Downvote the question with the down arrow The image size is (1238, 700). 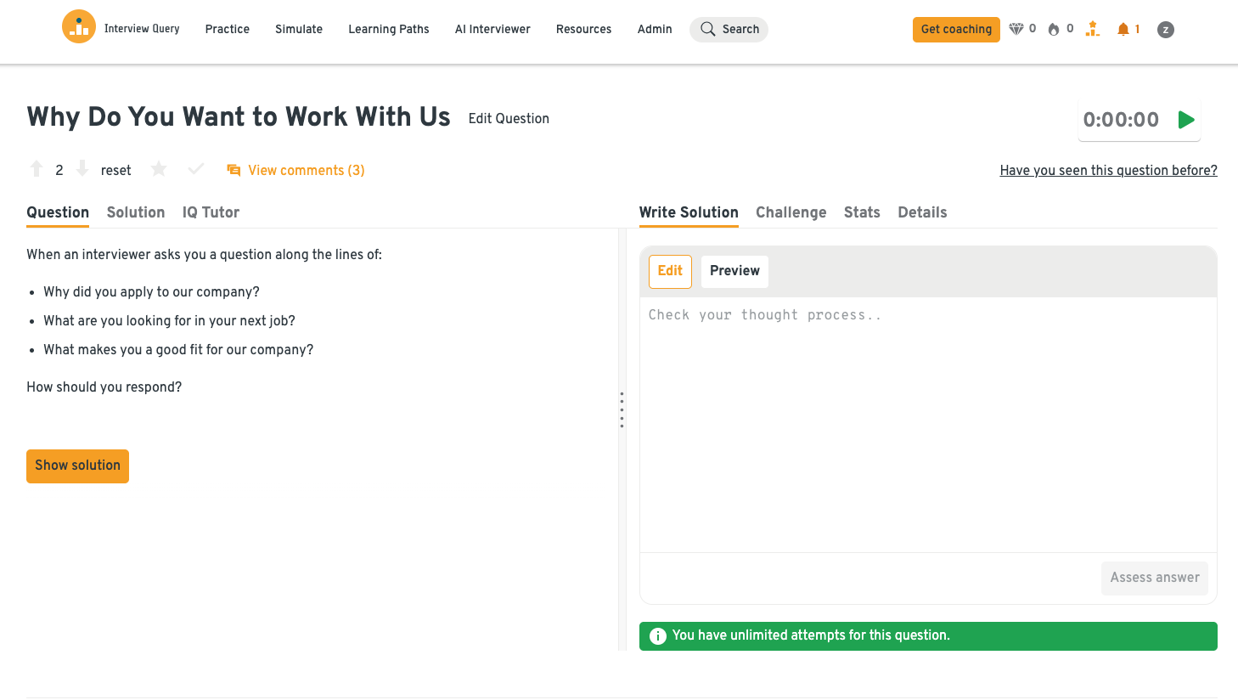point(82,169)
